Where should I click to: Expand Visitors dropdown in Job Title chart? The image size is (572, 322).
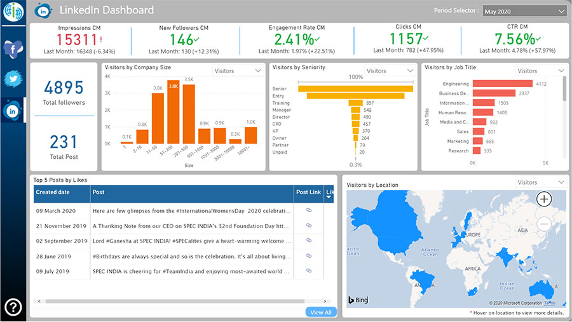[541, 70]
